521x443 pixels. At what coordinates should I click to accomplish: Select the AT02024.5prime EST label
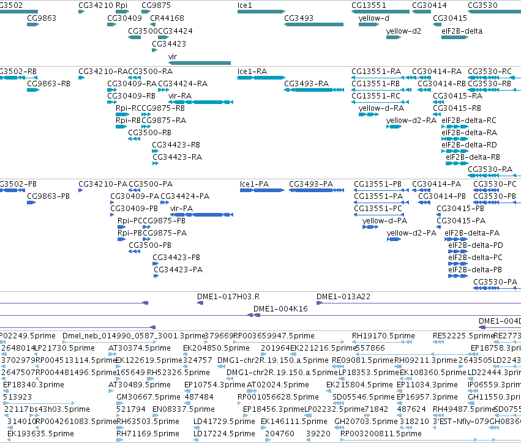pos(278,385)
